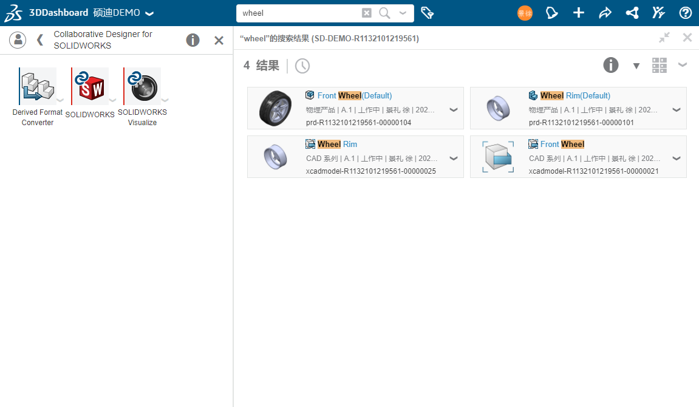Select the Front Wheel tire thumbnail

click(x=275, y=108)
